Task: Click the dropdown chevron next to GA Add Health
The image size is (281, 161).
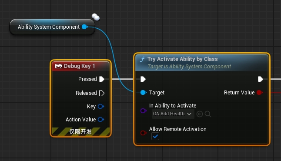Action: (189, 114)
